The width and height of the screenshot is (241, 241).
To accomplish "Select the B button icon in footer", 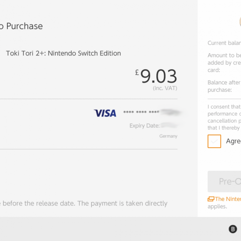I will pyautogui.click(x=233, y=229).
